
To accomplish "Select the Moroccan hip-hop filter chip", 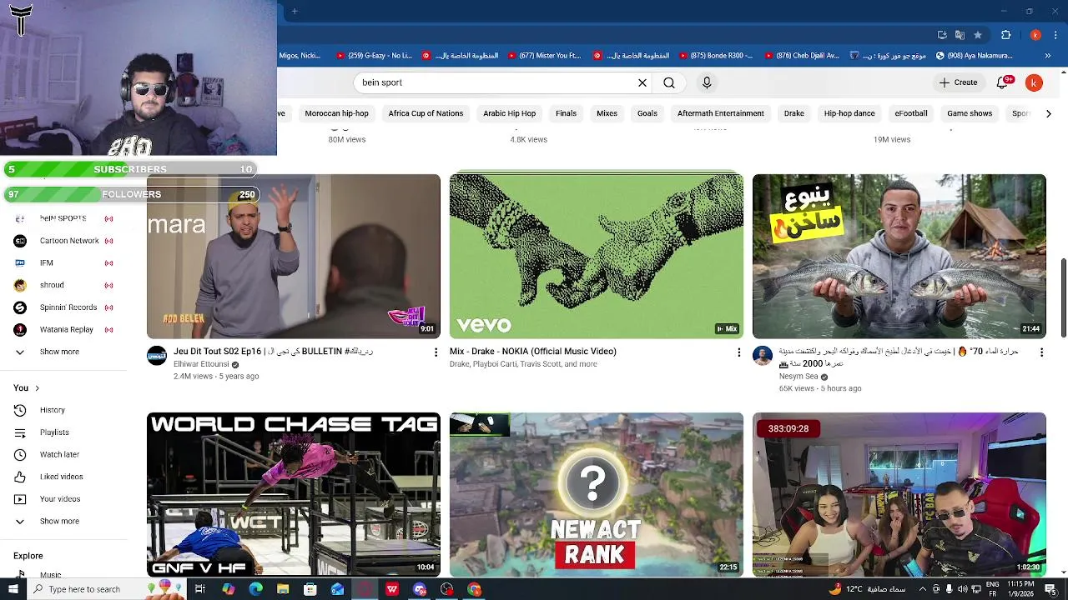I will 336,113.
